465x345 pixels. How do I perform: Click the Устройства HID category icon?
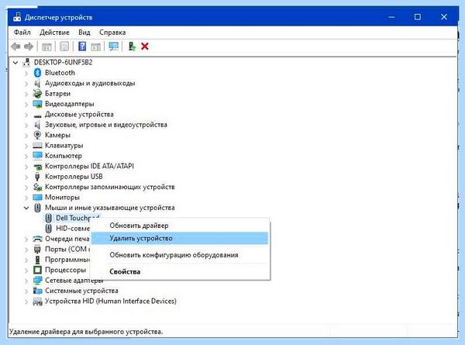coord(37,302)
